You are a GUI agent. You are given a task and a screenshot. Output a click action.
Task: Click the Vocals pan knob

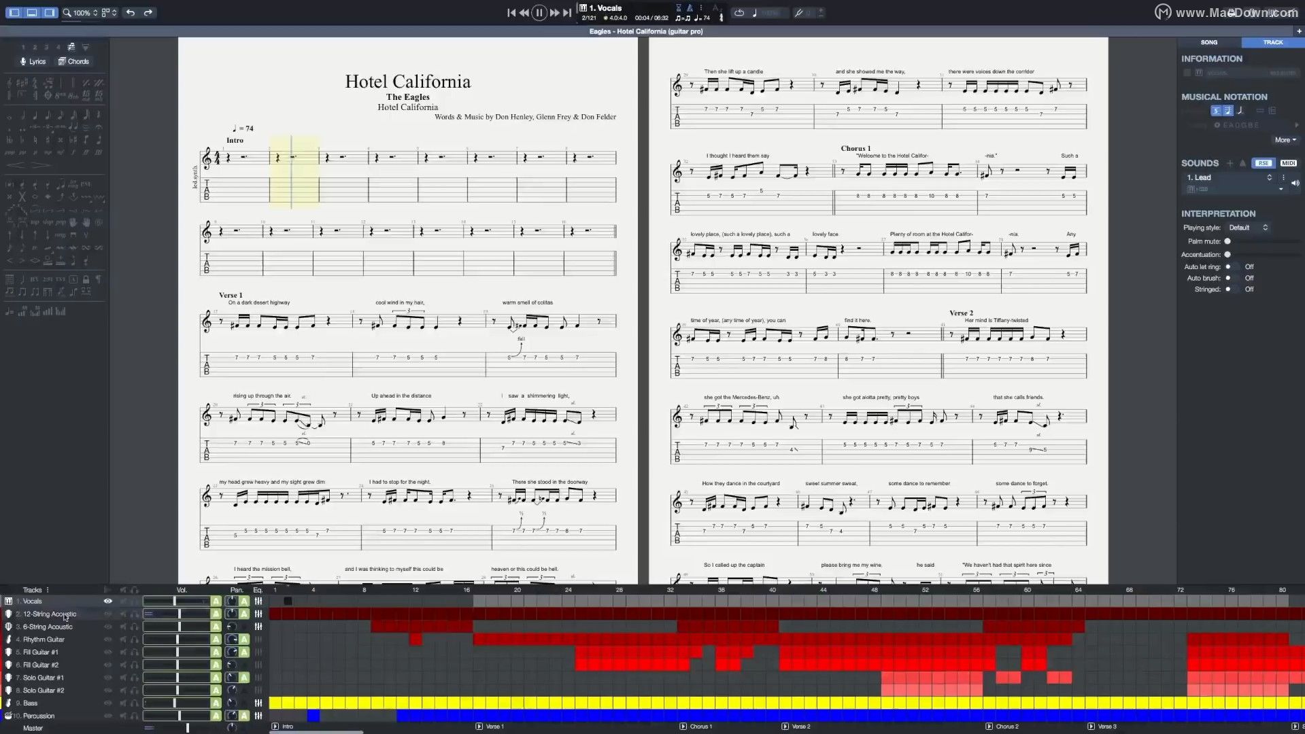tap(231, 601)
